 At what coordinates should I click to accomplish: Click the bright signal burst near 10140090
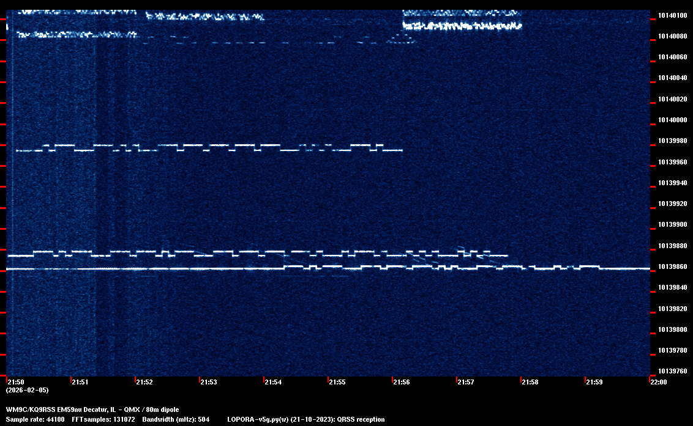pos(462,26)
